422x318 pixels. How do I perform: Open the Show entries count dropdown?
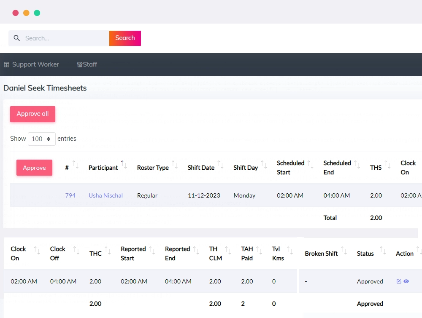tap(42, 139)
